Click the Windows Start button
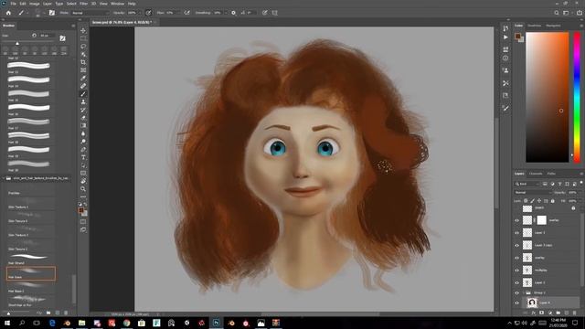585x329 pixels. coord(7,323)
